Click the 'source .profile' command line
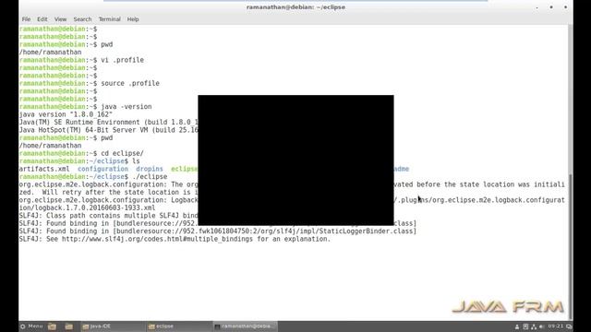591x332 pixels. point(90,83)
